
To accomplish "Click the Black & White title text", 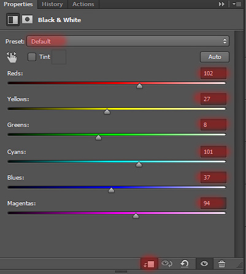I will pos(60,20).
